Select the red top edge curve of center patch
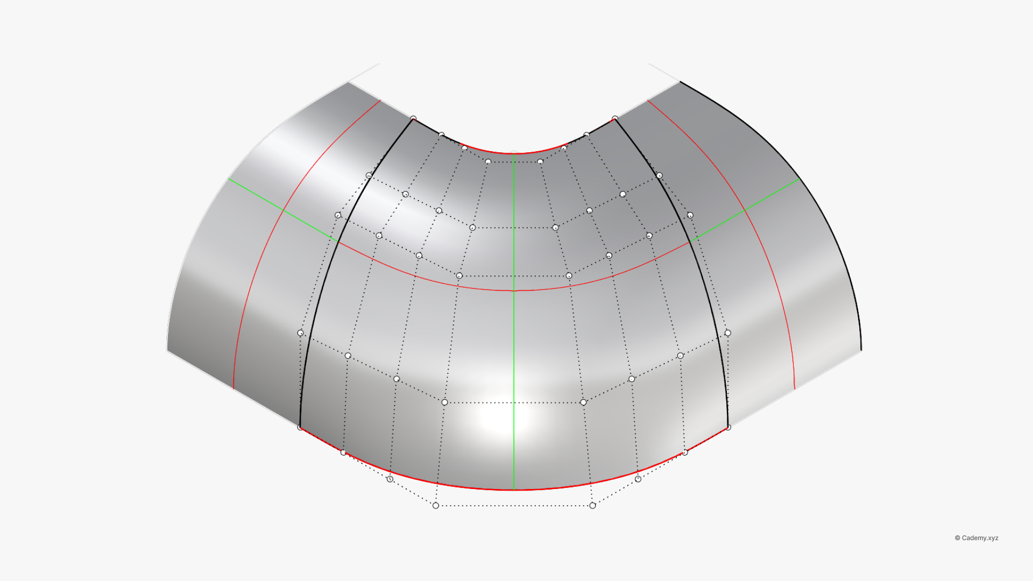This screenshot has height=581, width=1033. coord(514,153)
